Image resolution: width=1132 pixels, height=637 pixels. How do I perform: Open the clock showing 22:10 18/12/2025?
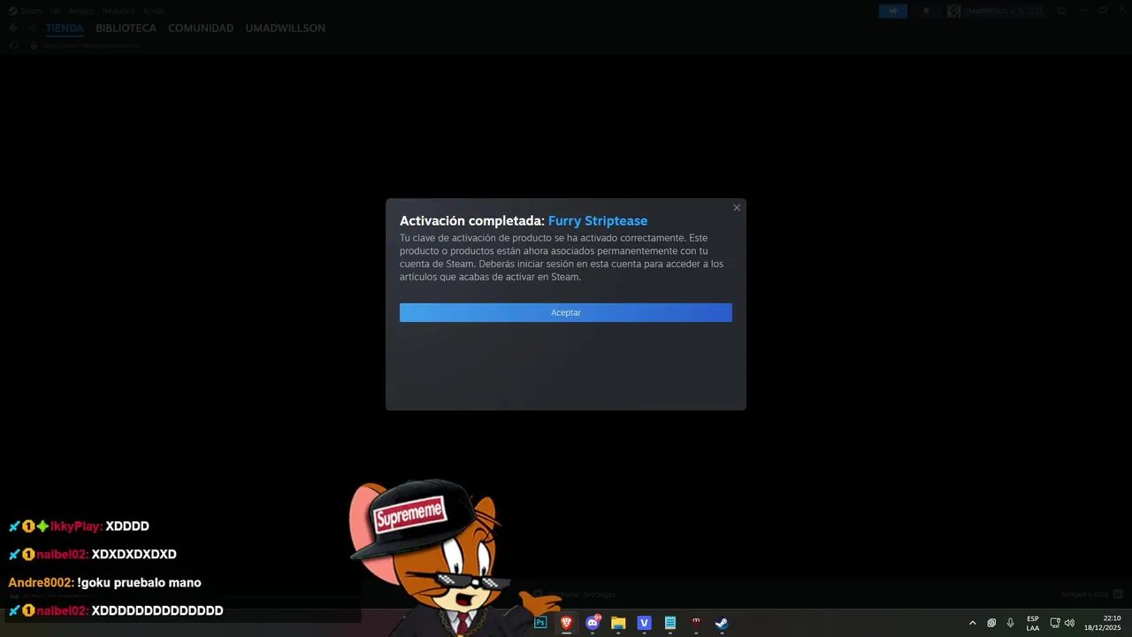1102,623
